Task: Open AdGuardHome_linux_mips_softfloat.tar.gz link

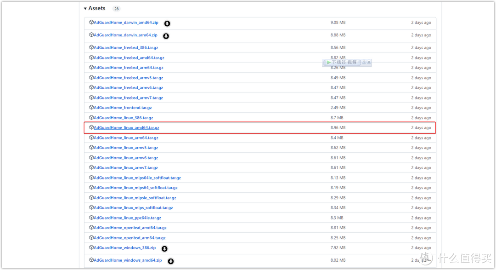Action: click(x=133, y=207)
